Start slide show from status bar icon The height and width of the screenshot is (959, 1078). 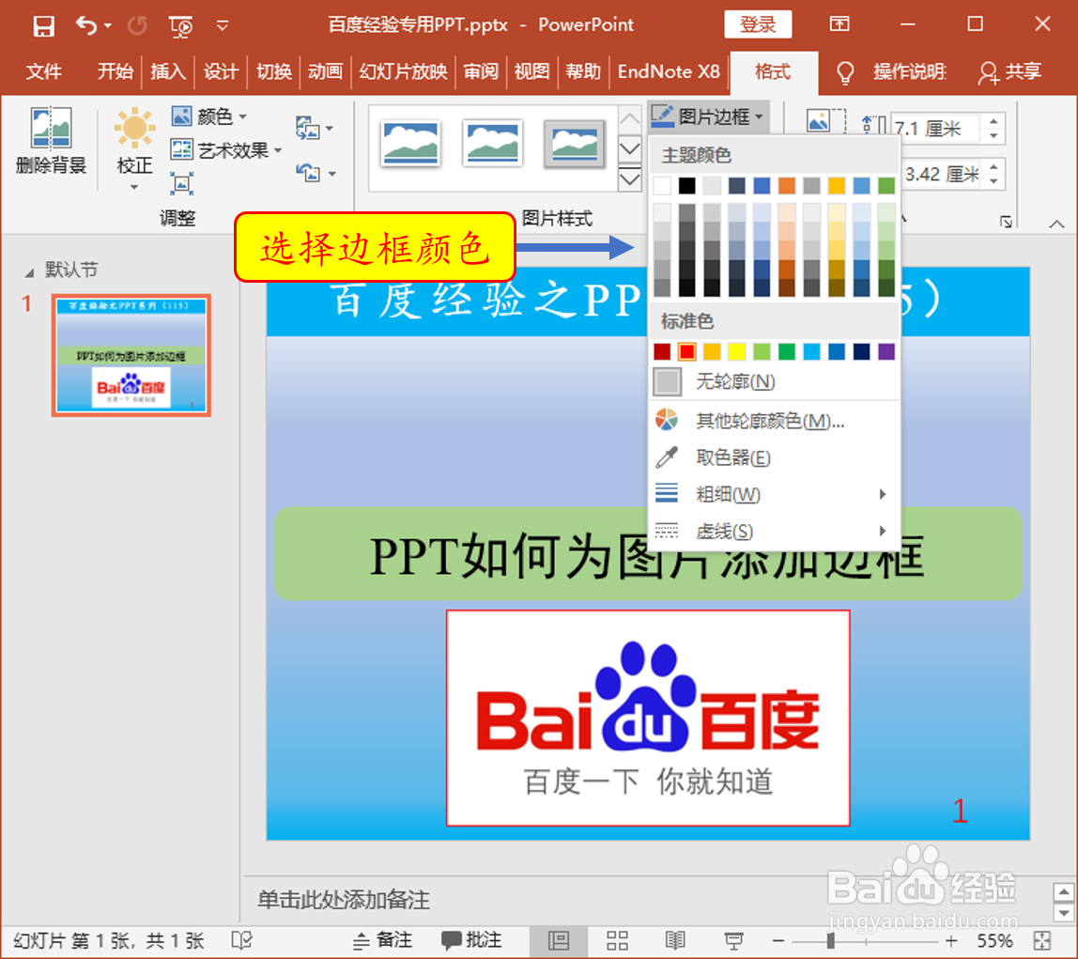point(733,940)
